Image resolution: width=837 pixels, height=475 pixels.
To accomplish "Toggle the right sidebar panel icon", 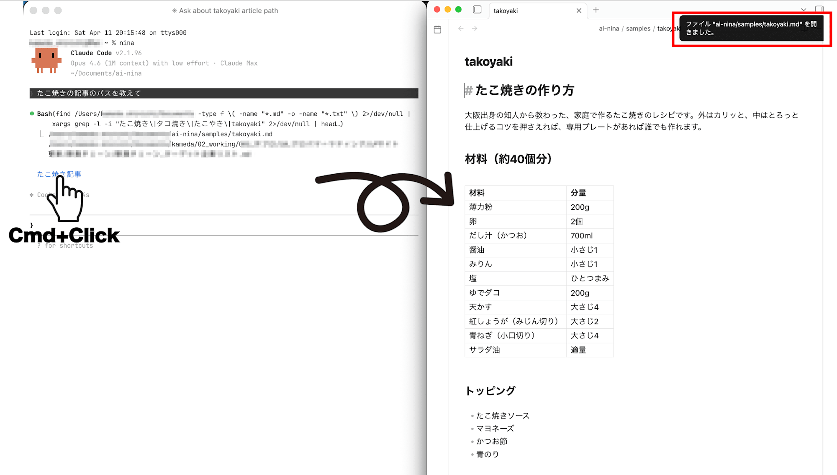I will (x=819, y=9).
